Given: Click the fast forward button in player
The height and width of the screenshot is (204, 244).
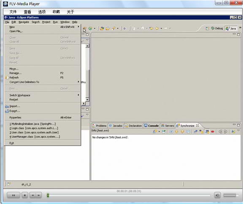Looking at the screenshot, I should point(38,195).
